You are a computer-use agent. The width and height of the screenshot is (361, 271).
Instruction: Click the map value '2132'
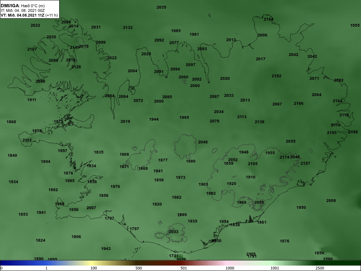pos(128,28)
